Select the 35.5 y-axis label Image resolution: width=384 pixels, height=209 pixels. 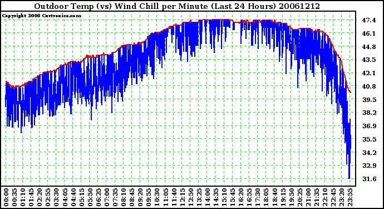(x=369, y=139)
